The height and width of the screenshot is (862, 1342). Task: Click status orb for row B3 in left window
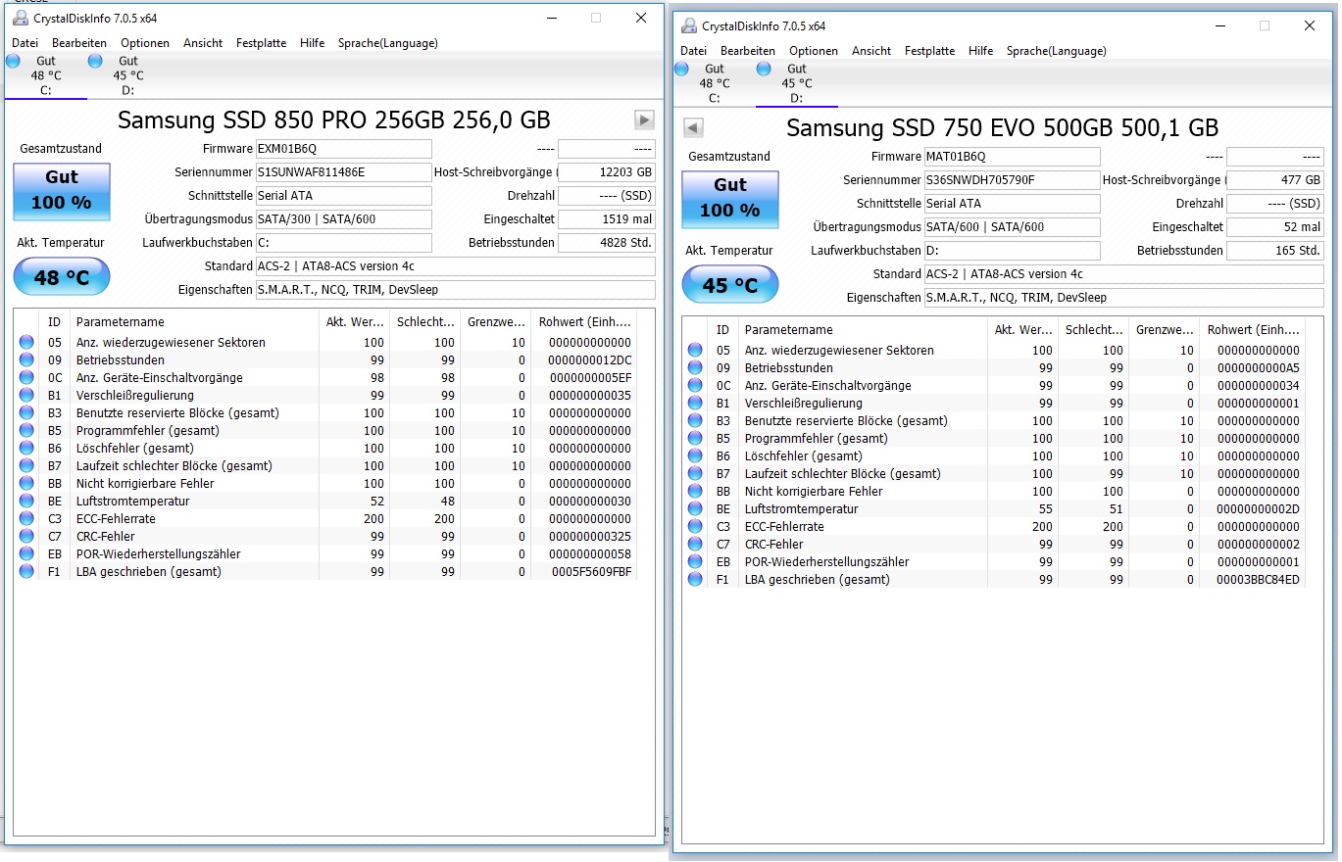point(26,413)
